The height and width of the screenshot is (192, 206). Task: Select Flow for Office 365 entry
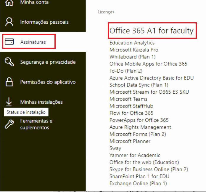(x=131, y=113)
